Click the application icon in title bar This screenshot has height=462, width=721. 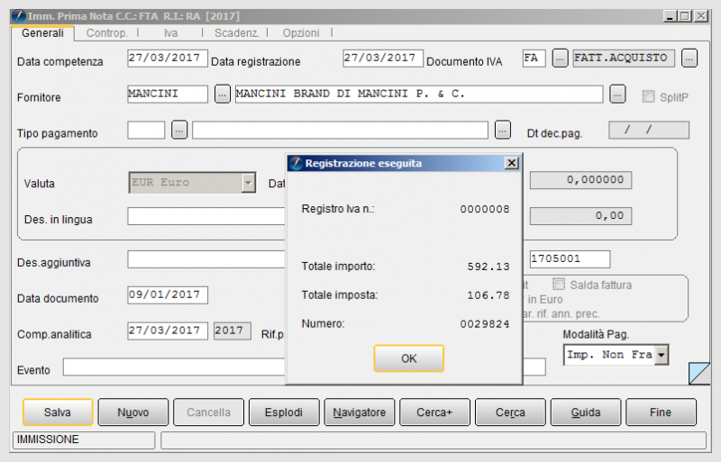[x=19, y=16]
